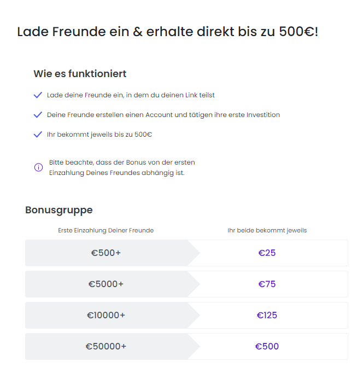Click the purple info circle icon
This screenshot has height=379, width=357.
pos(38,167)
